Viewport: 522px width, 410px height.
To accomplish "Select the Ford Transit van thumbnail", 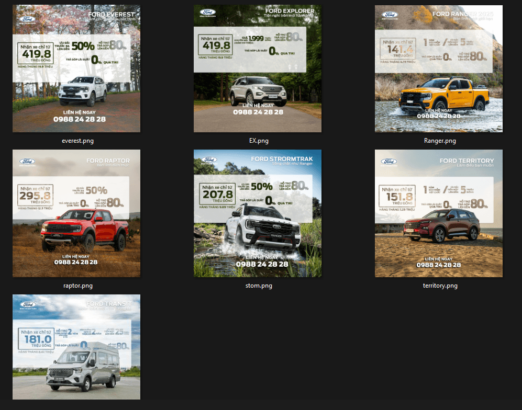I will coord(76,347).
